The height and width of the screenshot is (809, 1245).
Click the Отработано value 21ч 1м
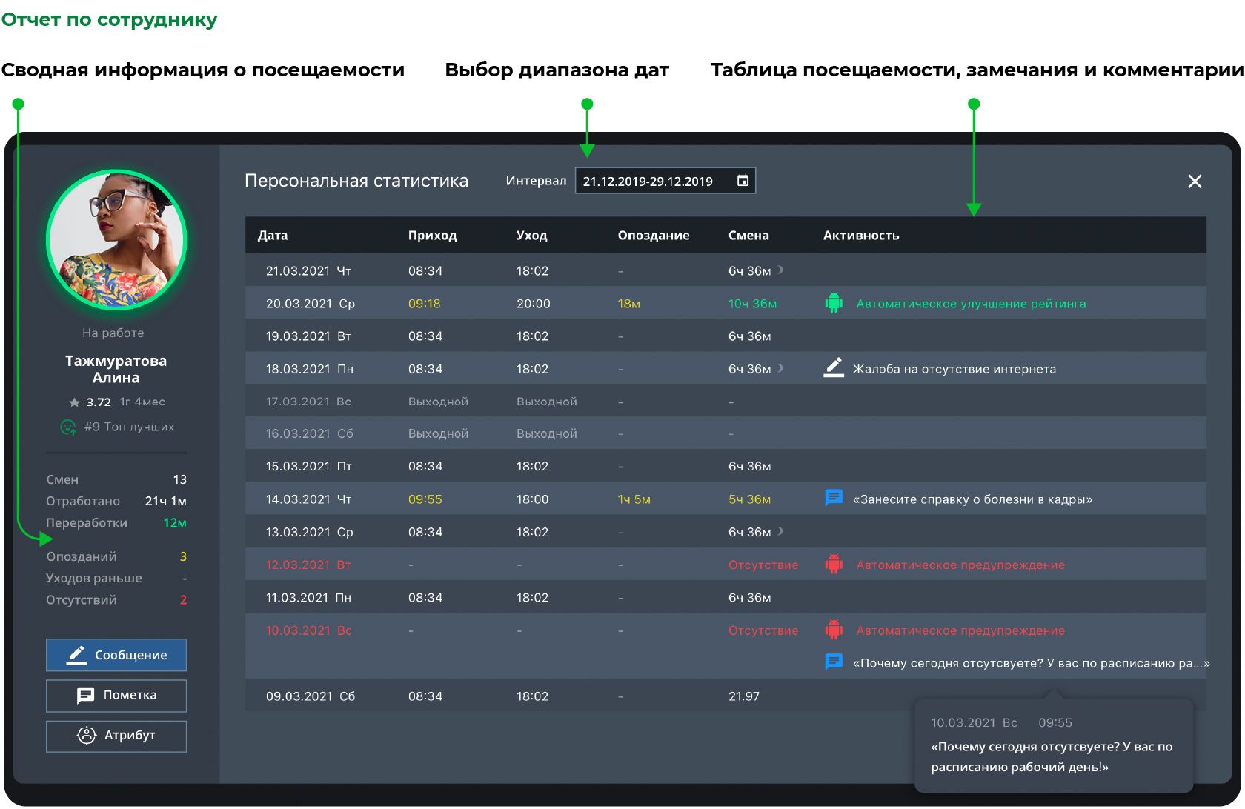point(166,502)
